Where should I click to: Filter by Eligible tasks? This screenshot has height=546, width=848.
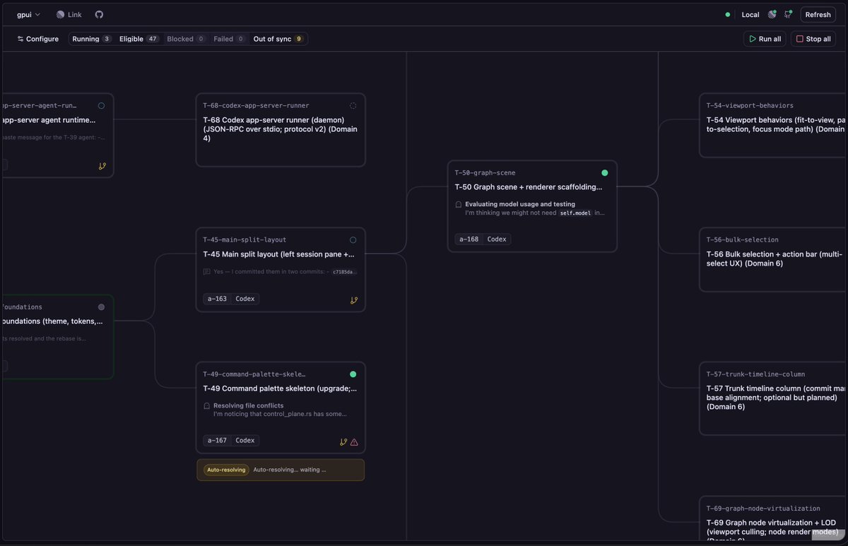click(x=139, y=39)
